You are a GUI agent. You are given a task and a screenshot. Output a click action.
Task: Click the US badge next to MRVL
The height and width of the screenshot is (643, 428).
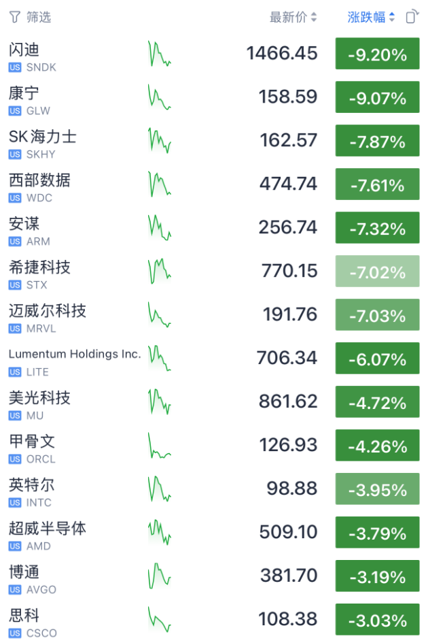coord(15,329)
